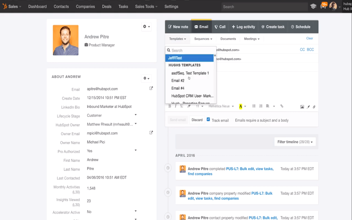
Task: Open the gear menu in the About Andrew section
Action: pos(146,78)
